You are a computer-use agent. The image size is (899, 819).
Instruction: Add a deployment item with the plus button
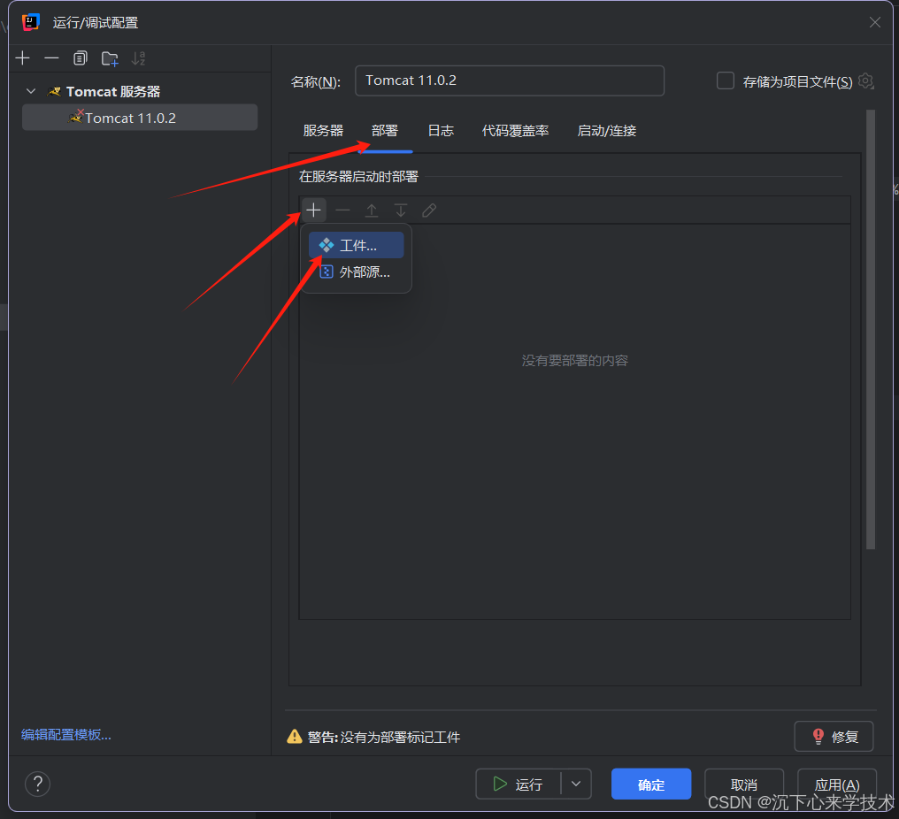click(x=313, y=210)
